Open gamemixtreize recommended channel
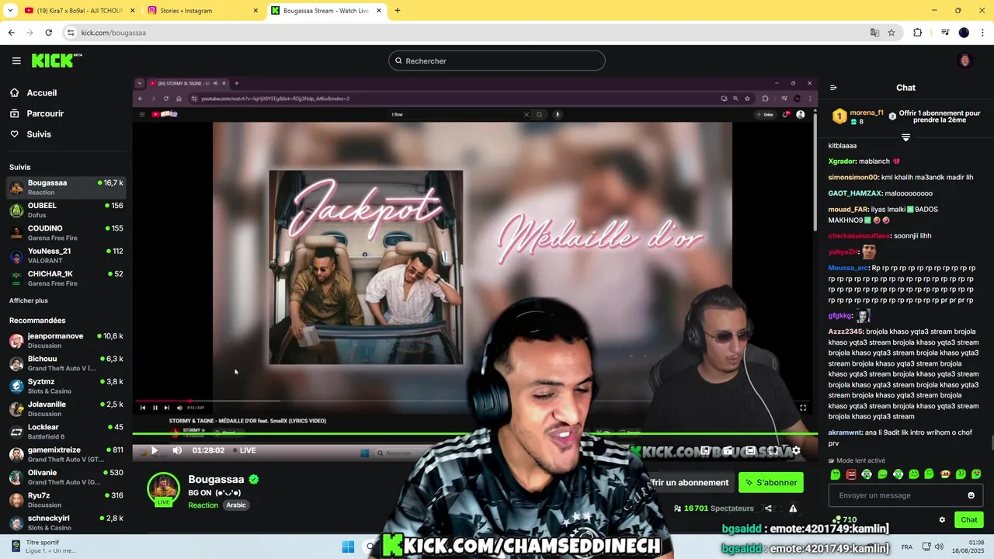The height and width of the screenshot is (559, 994). [66, 454]
